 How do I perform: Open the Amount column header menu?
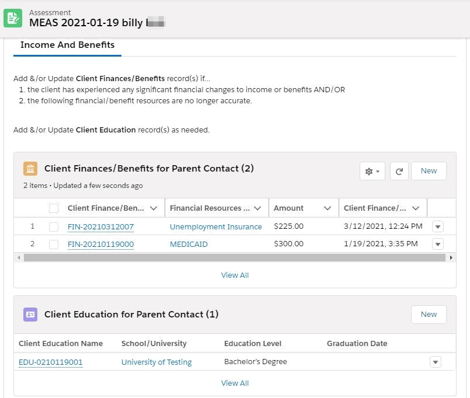[x=328, y=208]
